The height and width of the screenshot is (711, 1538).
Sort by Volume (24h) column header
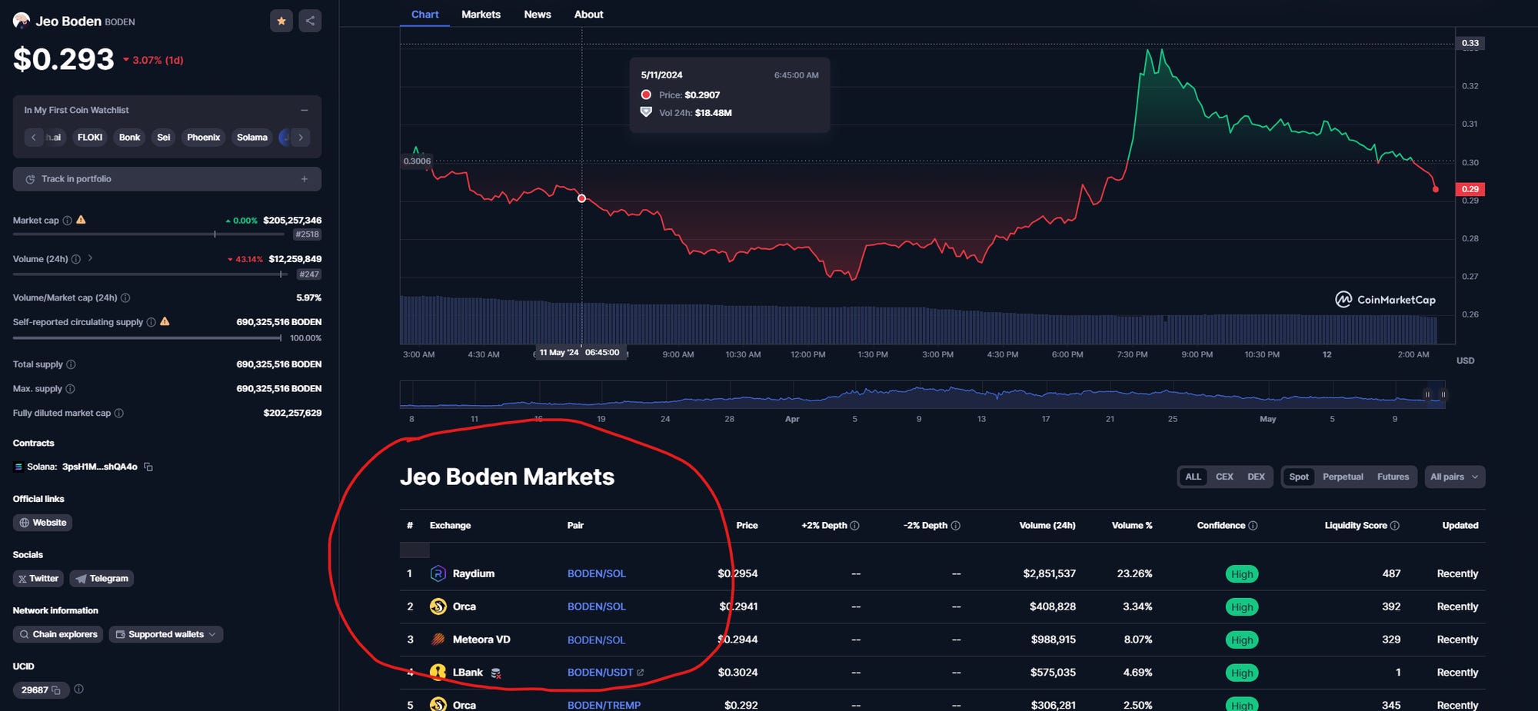click(x=1047, y=526)
